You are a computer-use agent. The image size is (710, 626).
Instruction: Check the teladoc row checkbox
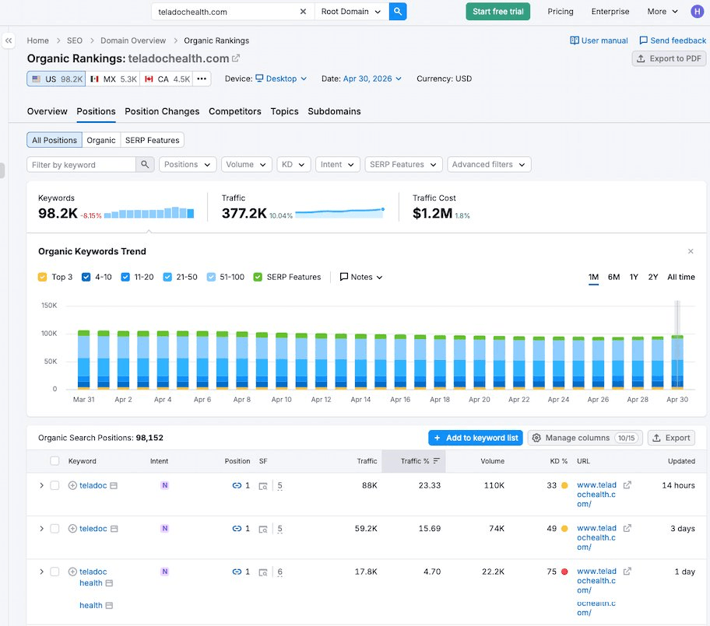54,485
